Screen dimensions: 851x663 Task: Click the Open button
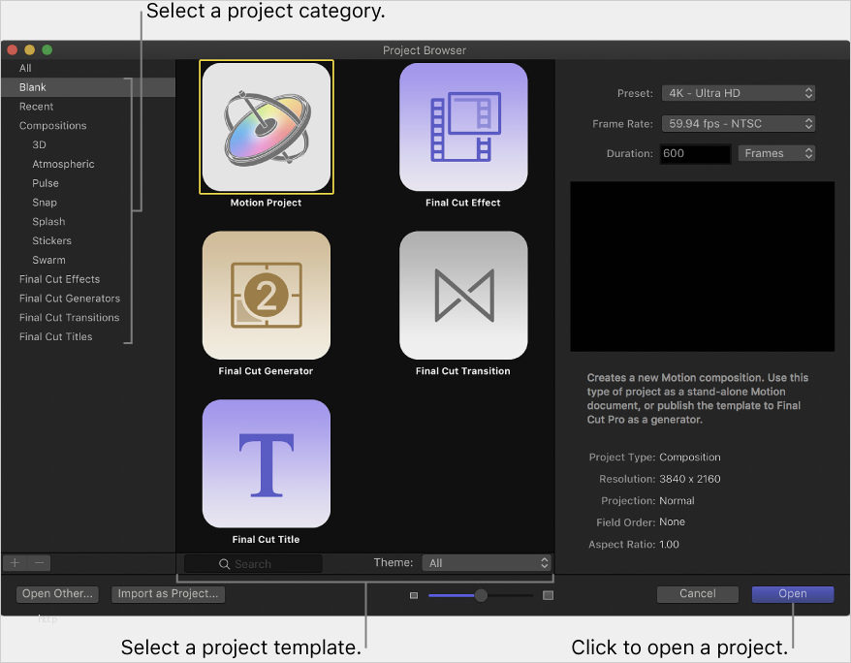click(793, 594)
